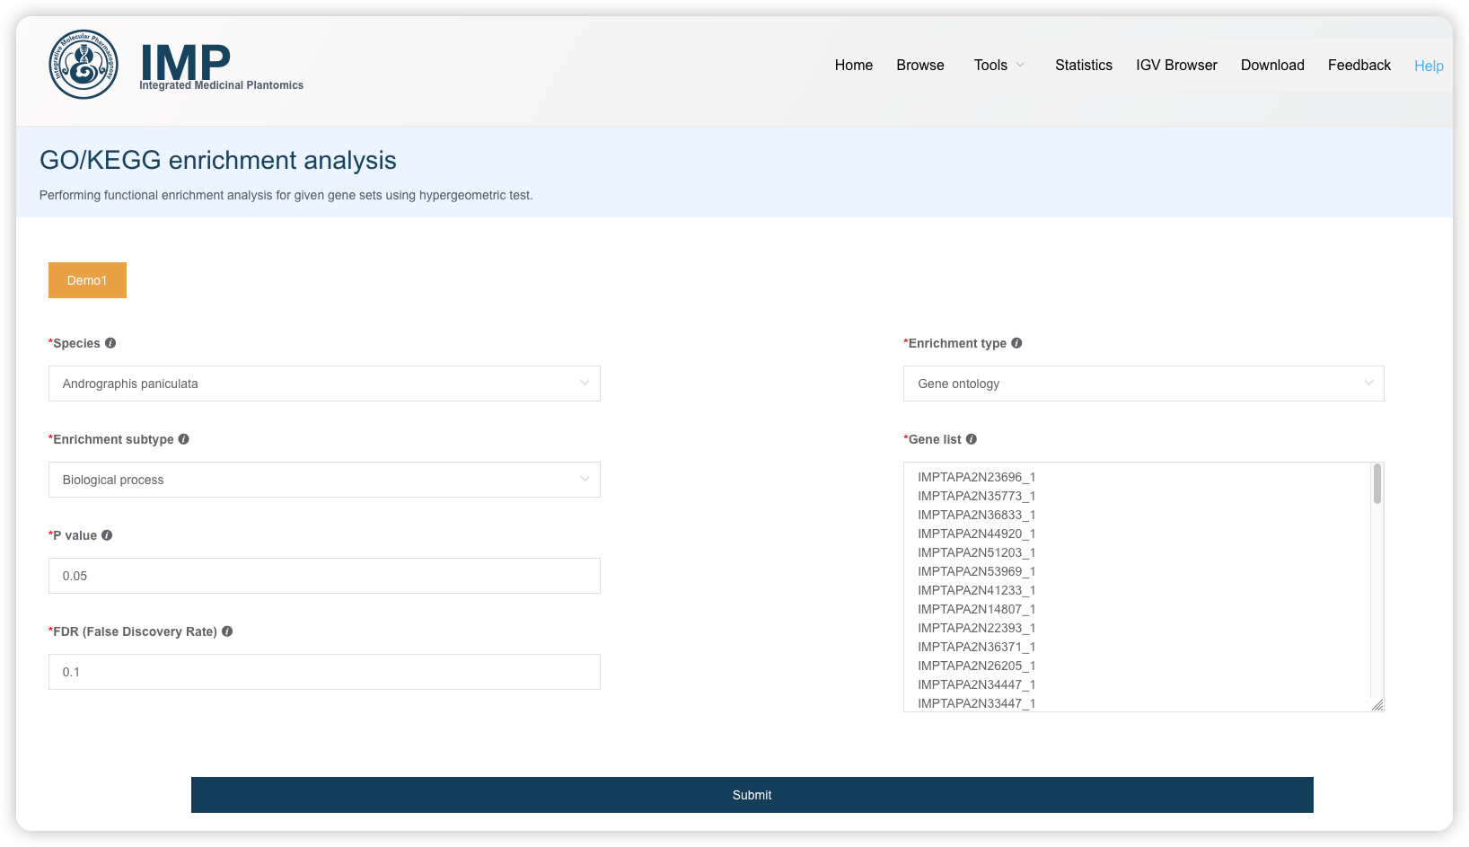Click the Enrichment type info icon

1016,343
